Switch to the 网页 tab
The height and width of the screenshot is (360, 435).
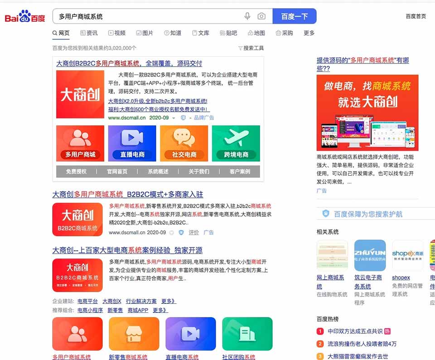(x=61, y=33)
